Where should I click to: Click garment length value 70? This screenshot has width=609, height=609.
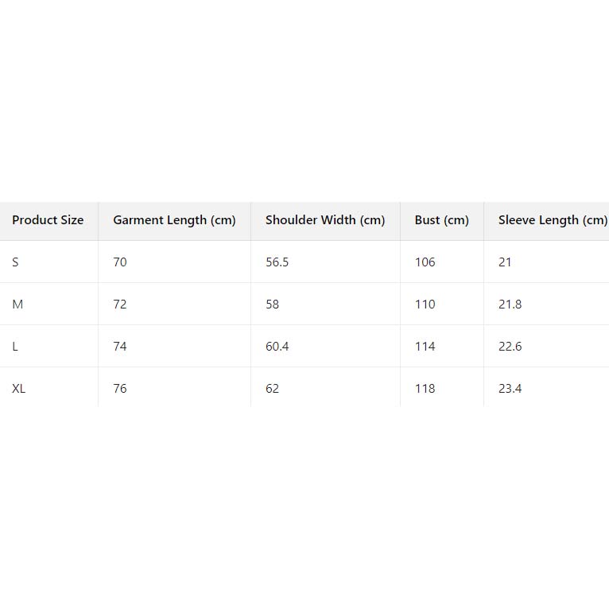point(119,262)
